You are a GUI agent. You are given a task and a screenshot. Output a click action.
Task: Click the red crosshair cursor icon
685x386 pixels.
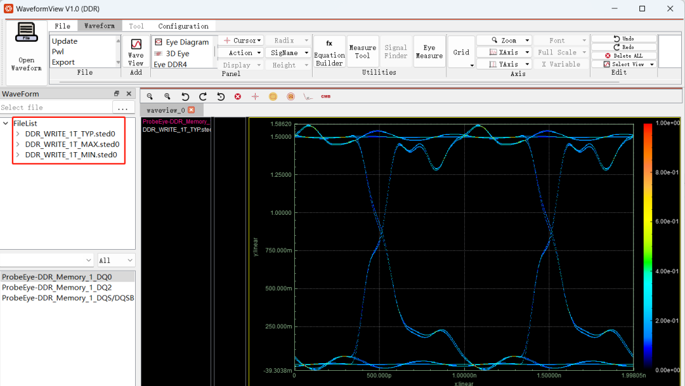(255, 96)
